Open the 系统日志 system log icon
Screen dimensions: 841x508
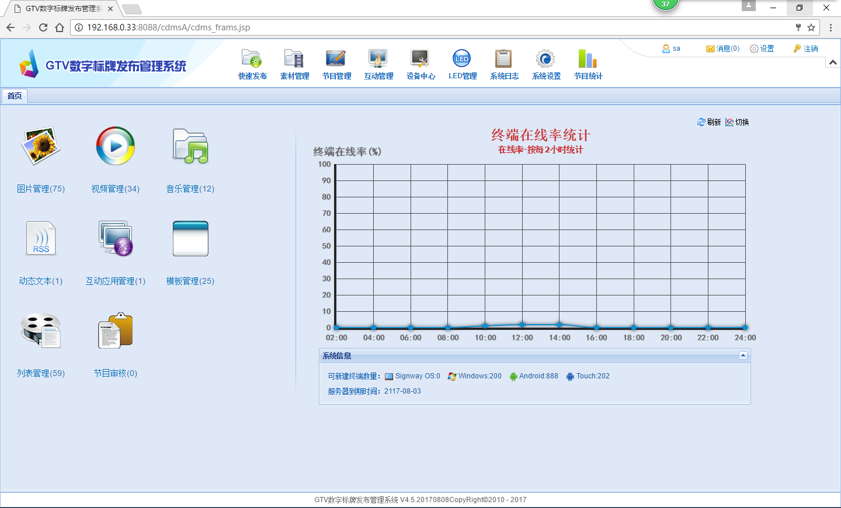tap(504, 59)
